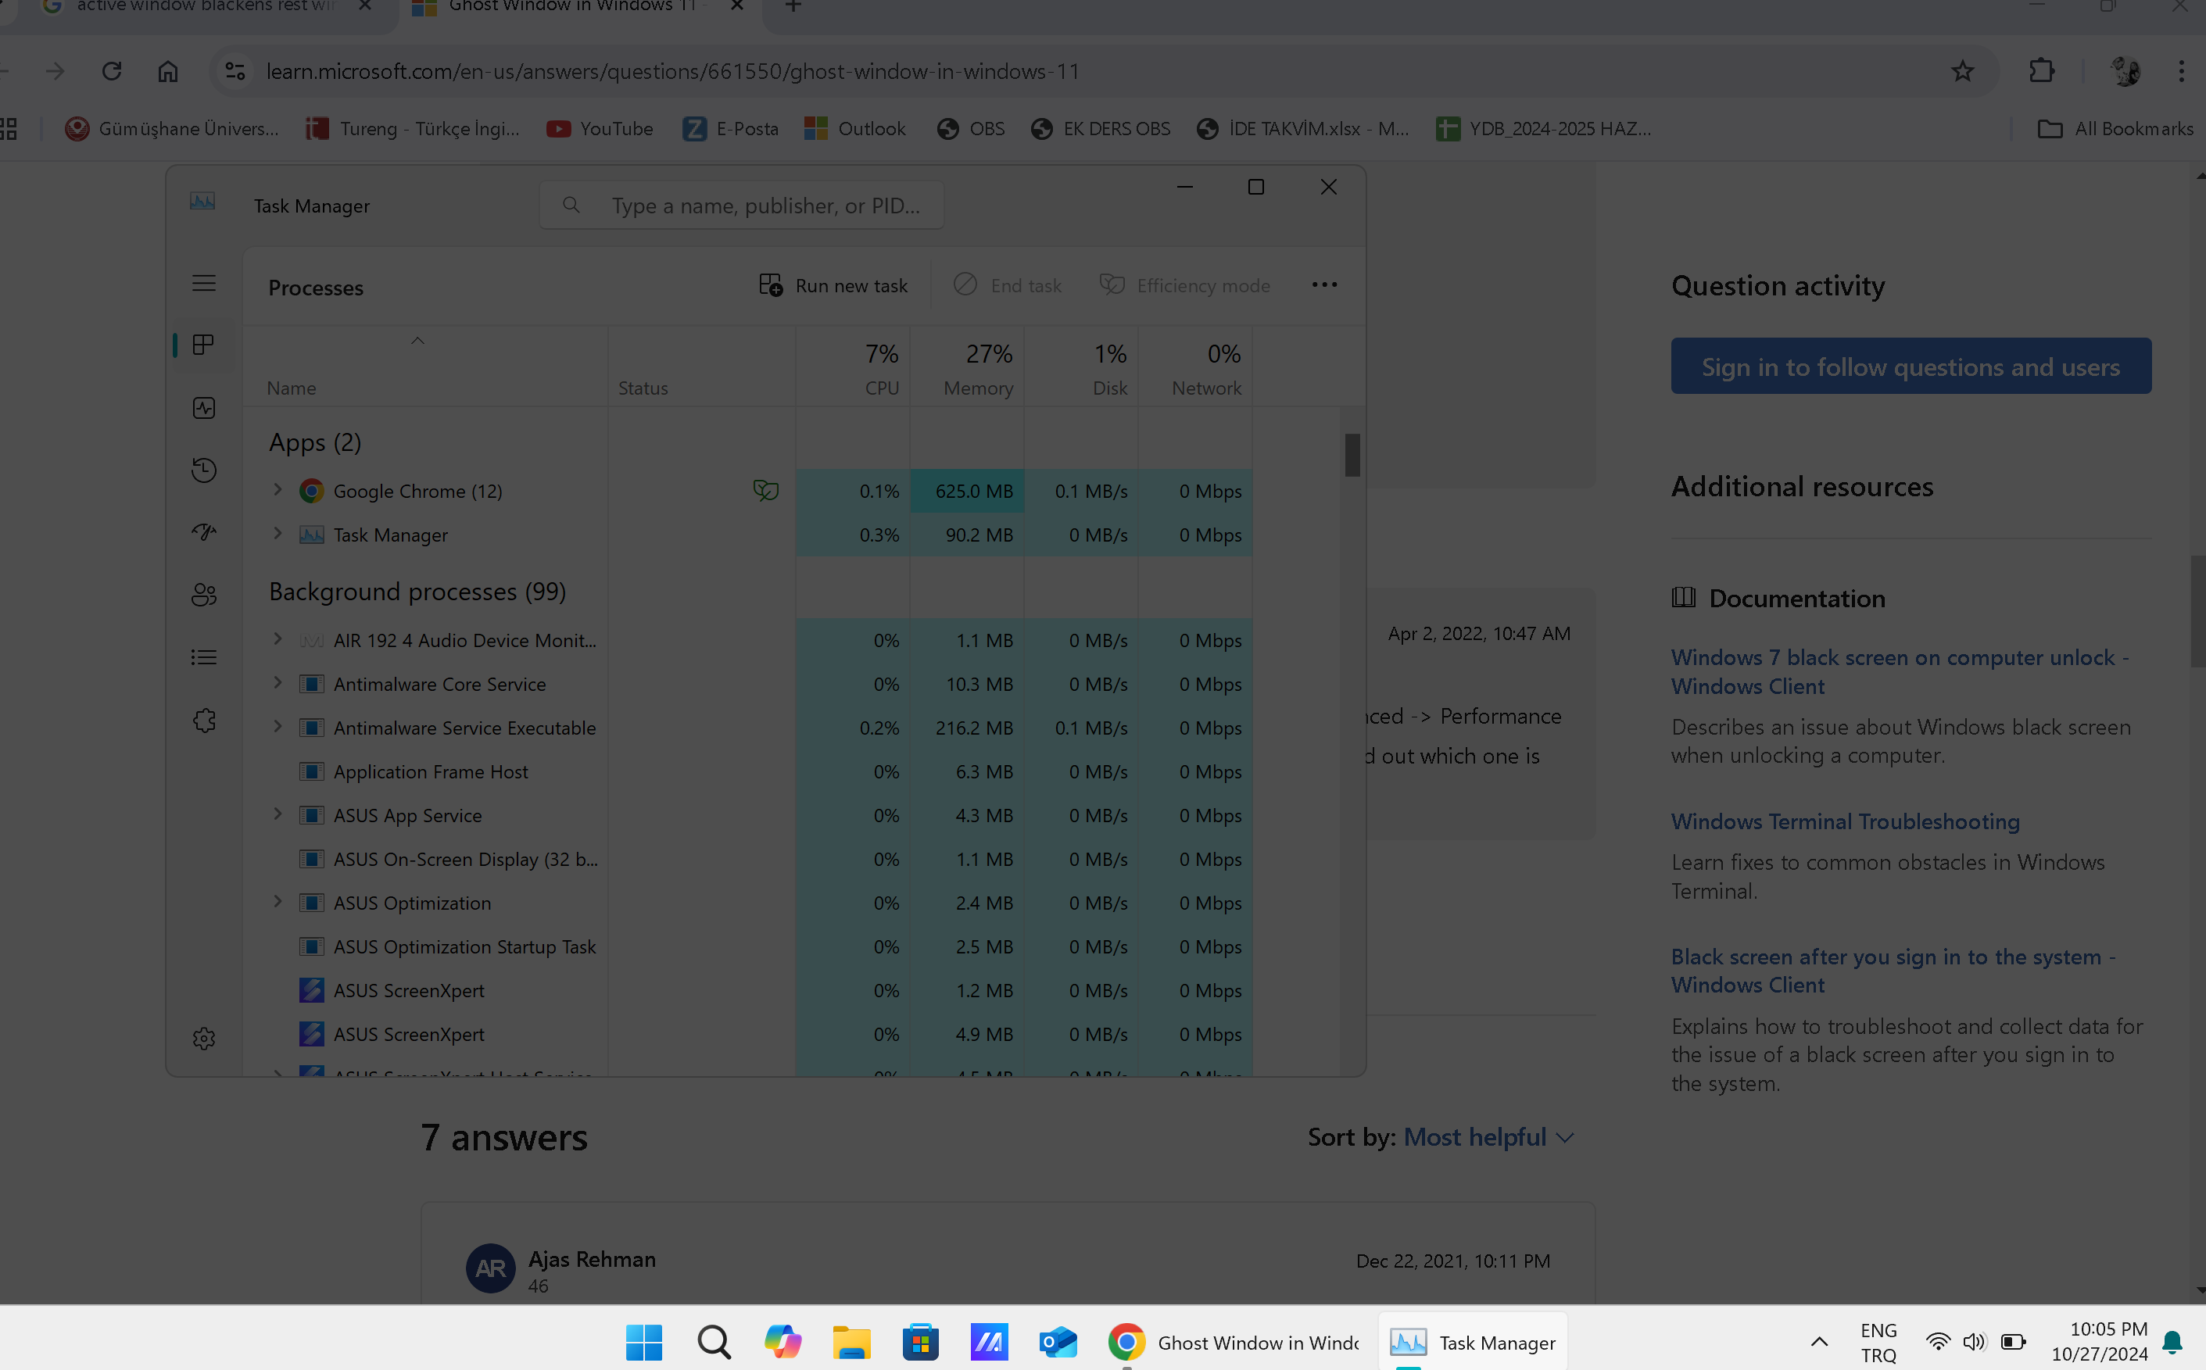Screen dimensions: 2206x1370
Task: Open Services page puzzle icon
Action: (204, 721)
